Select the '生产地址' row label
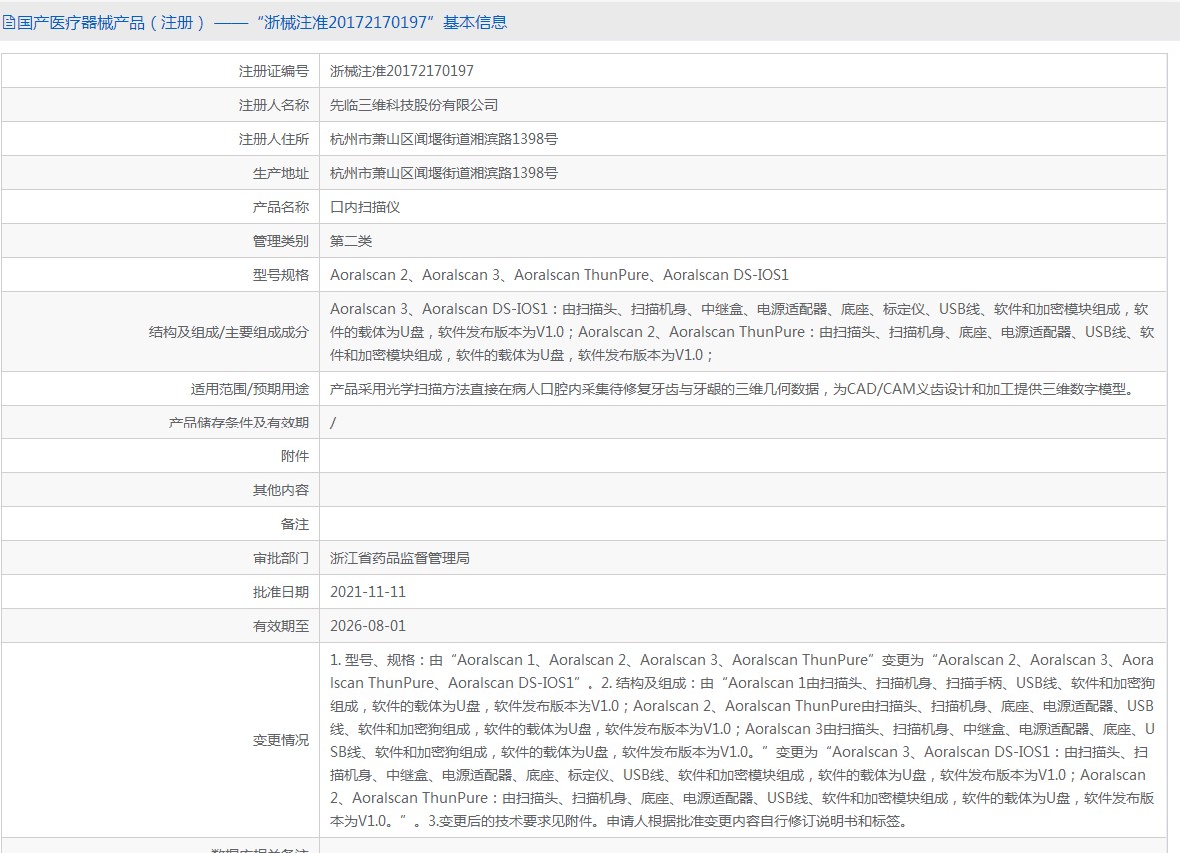Screen dimensions: 1180x853 point(280,173)
